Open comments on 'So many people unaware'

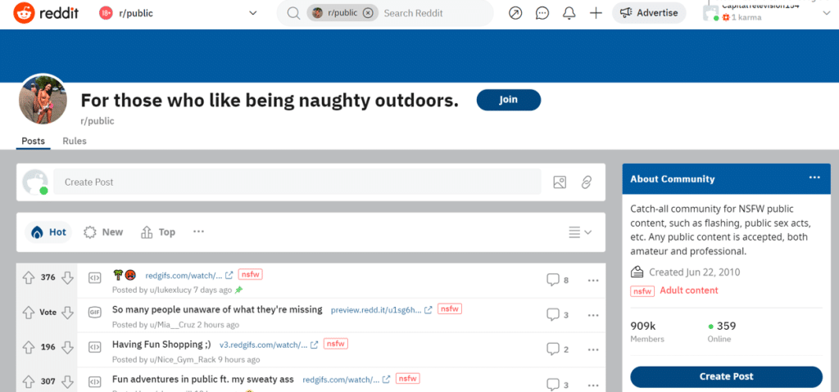[x=557, y=314]
